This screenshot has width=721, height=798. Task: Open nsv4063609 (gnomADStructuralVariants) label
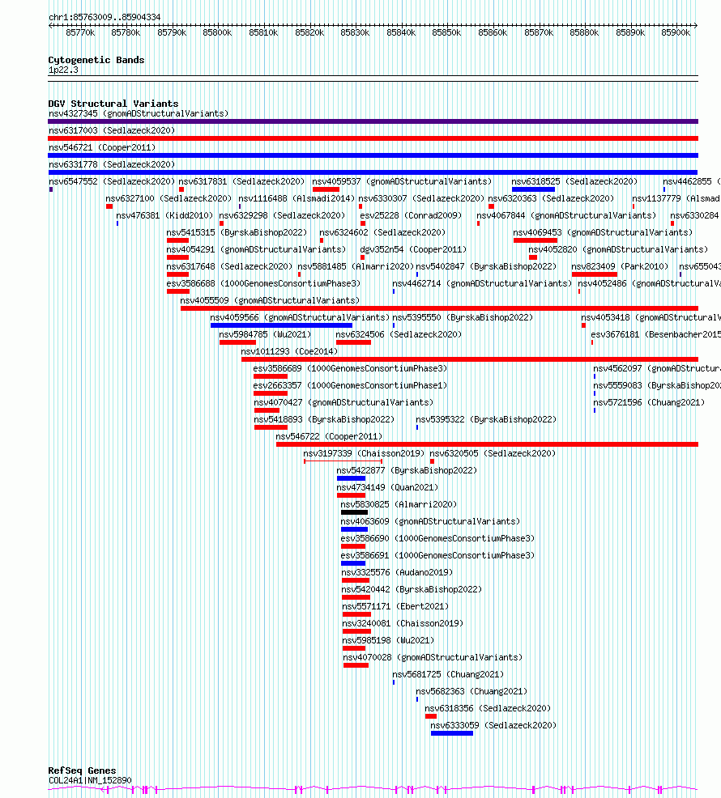click(x=430, y=521)
